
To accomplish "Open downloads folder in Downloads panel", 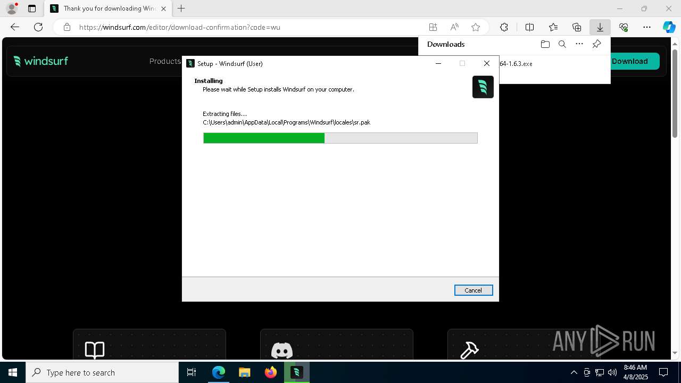I will [545, 44].
